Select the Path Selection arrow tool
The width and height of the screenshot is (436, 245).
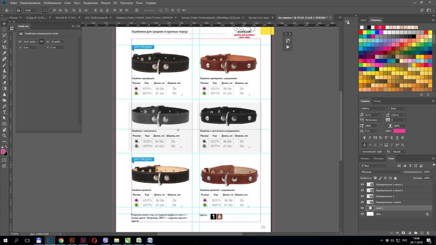click(x=4, y=118)
